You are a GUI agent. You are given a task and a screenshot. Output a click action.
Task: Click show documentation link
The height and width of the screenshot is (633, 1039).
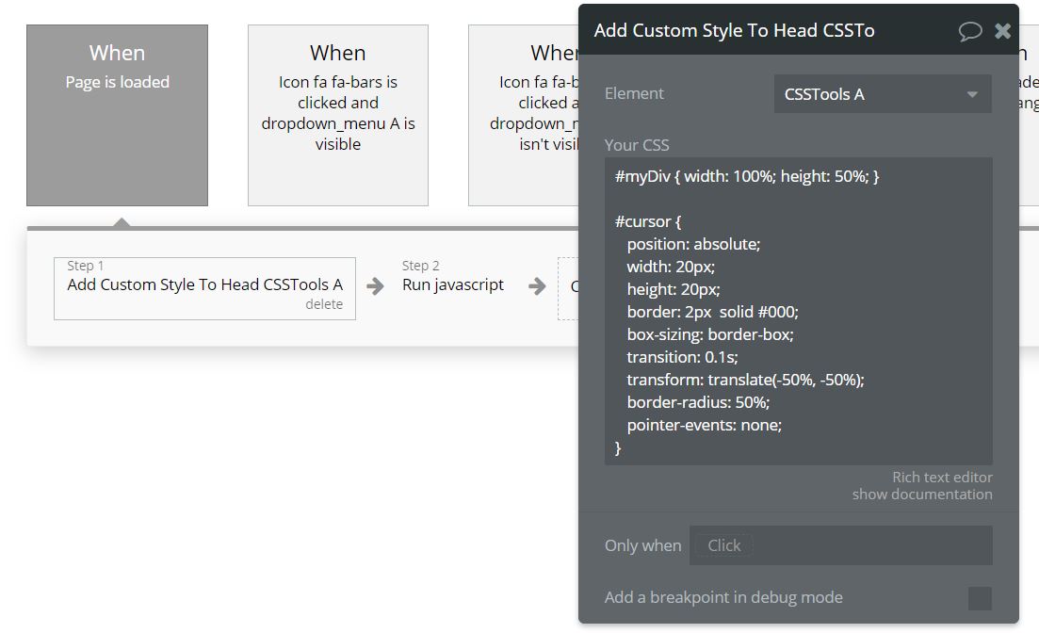921,495
